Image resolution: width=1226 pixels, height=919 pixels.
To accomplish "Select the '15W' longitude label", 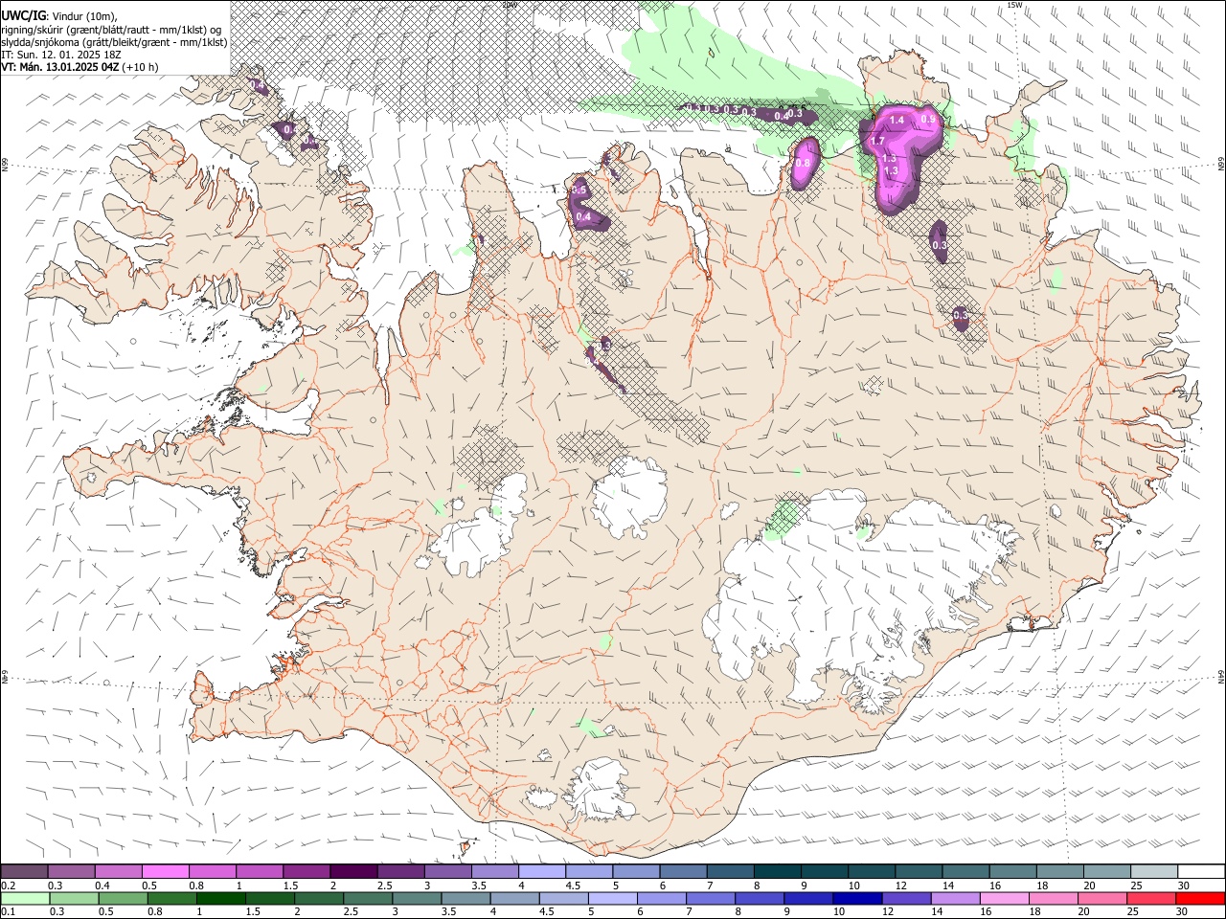I will (1015, 5).
